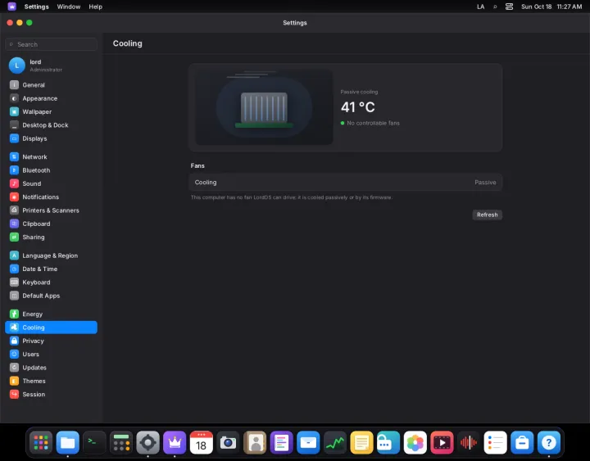Image resolution: width=590 pixels, height=461 pixels.
Task: Open password lock app in dock
Action: coord(388,442)
